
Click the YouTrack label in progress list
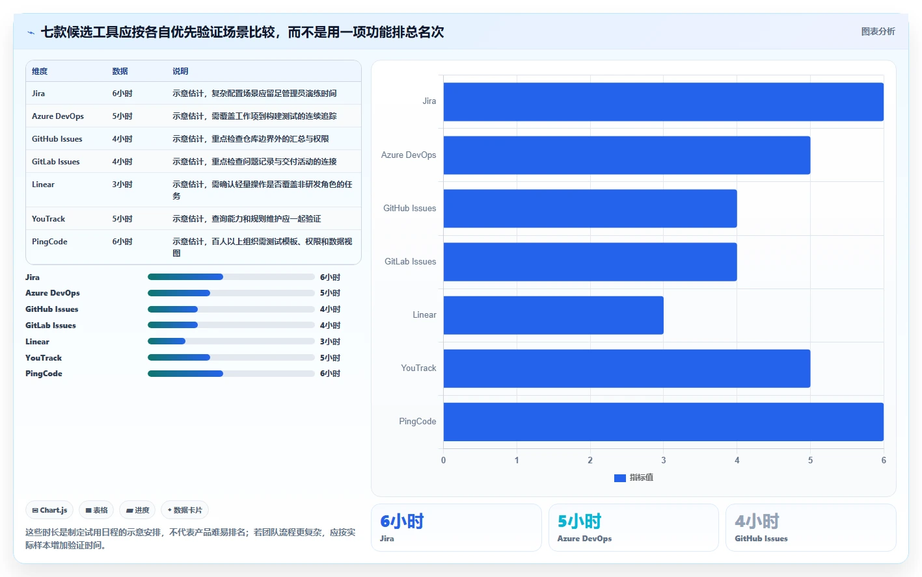(x=44, y=358)
